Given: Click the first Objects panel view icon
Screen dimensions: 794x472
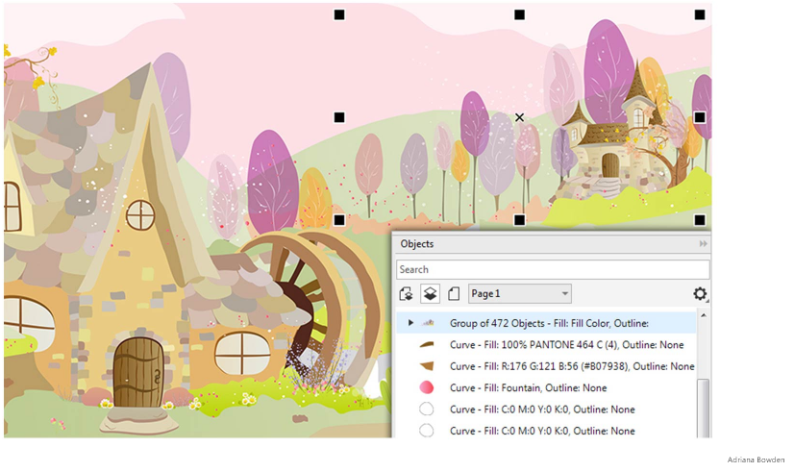Looking at the screenshot, I should point(407,294).
